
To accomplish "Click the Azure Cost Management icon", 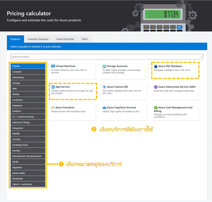I will pyautogui.click(x=156, y=108).
